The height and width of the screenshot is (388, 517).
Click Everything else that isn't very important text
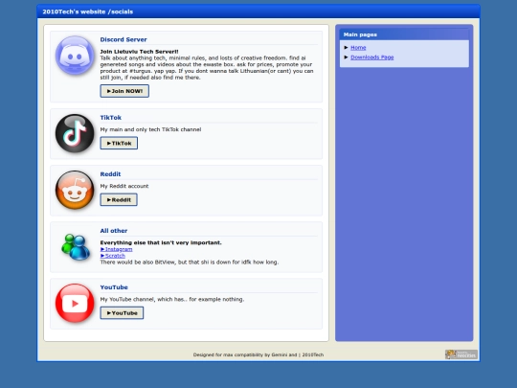[x=161, y=242]
